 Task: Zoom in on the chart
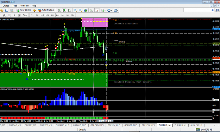(75, 10)
